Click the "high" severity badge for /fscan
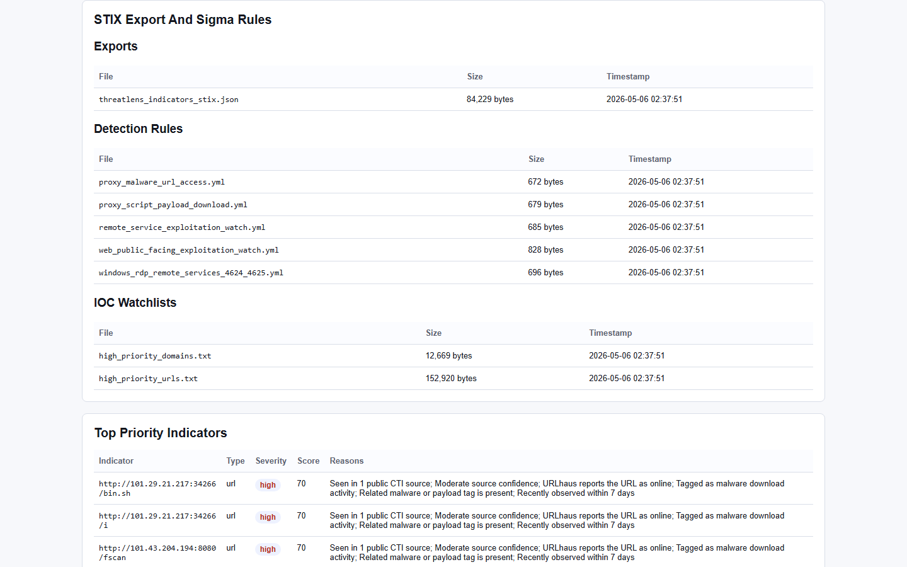The height and width of the screenshot is (567, 907). tap(268, 549)
